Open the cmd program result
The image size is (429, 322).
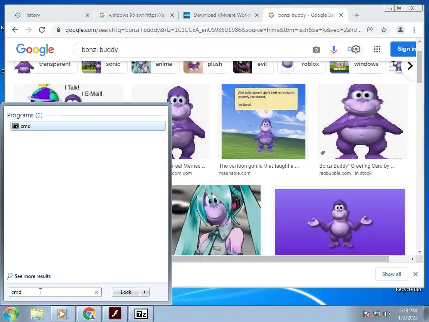(x=88, y=126)
